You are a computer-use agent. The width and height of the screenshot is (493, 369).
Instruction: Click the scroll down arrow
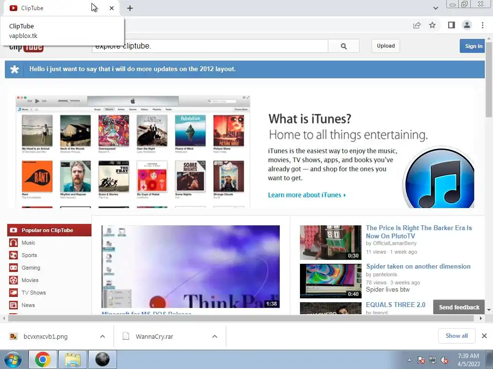(489, 310)
